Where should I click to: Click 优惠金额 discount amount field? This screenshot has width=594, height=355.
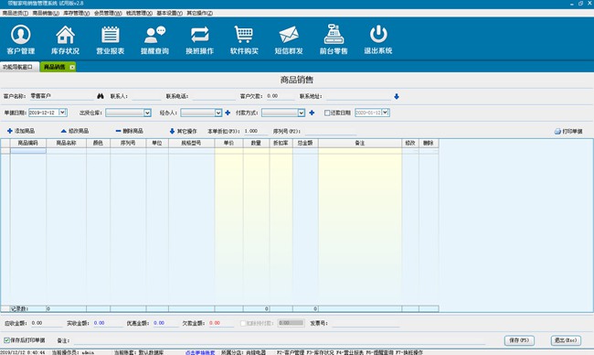(x=166, y=323)
